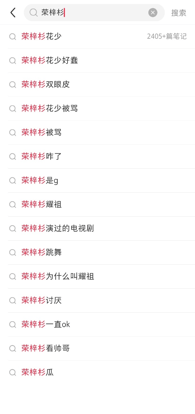The width and height of the screenshot is (195, 414).
Task: Select the 荣梓杉被骂 suggestion
Action: point(42,132)
